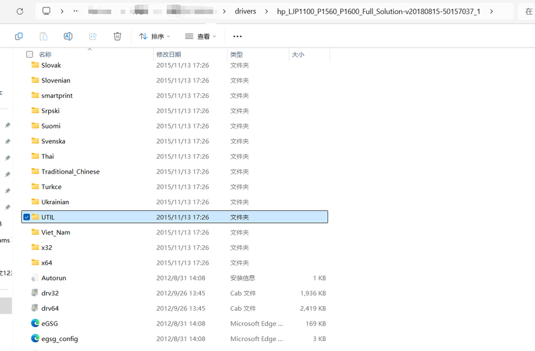Viewport: 535px width, 351px height.
Task: Open the 查看 (View) dropdown
Action: (x=201, y=36)
